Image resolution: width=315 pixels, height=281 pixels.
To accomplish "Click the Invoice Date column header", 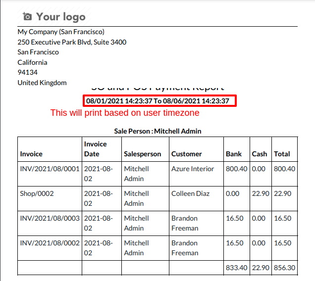I will click(96, 149).
